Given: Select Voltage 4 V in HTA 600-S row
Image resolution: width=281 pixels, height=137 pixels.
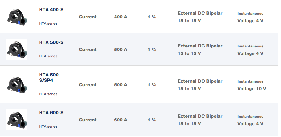Looking at the screenshot, I should click(250, 124).
